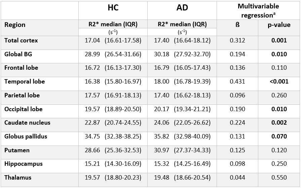The height and width of the screenshot is (188, 301).
Task: Select the Putamen row label
Action: [x=17, y=150]
